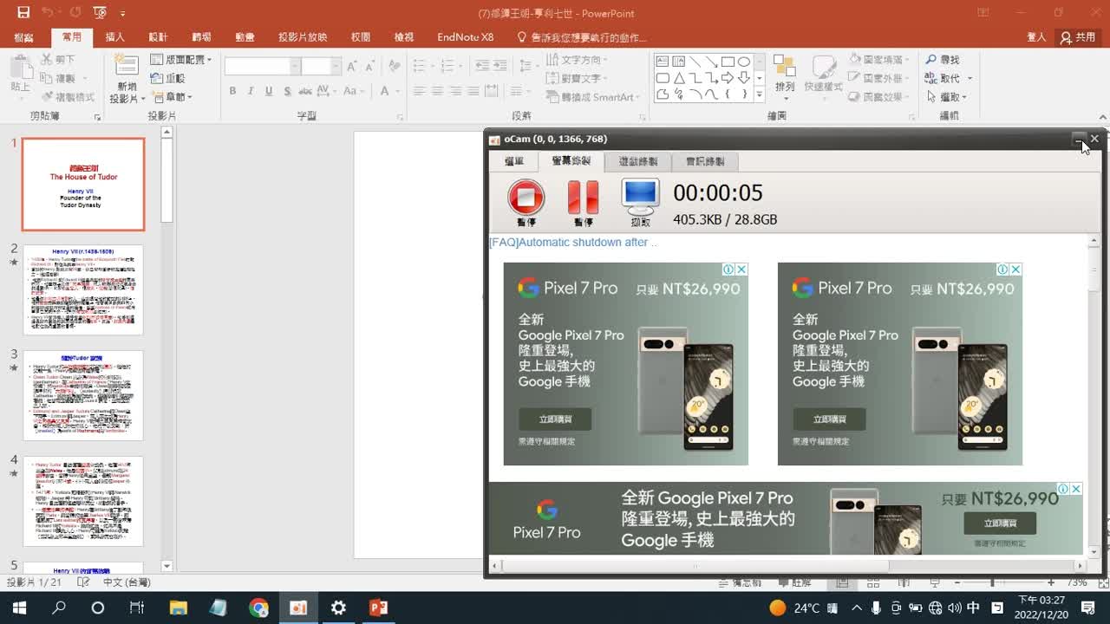This screenshot has height=624, width=1110.
Task: Select slide 2 Henry VII thumbnail
Action: 83,290
